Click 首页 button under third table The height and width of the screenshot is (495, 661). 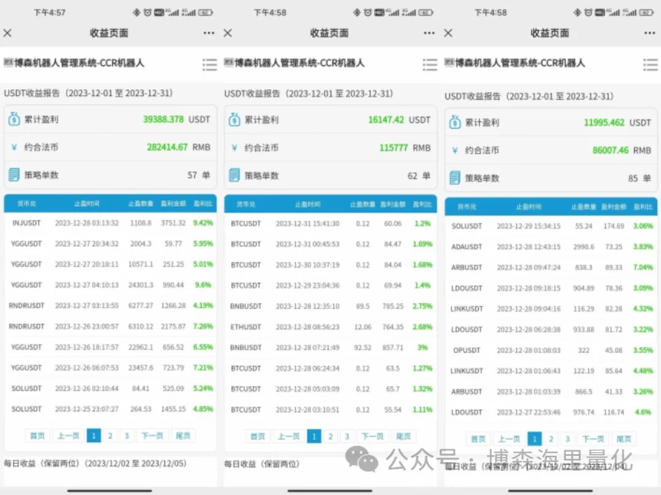point(478,439)
